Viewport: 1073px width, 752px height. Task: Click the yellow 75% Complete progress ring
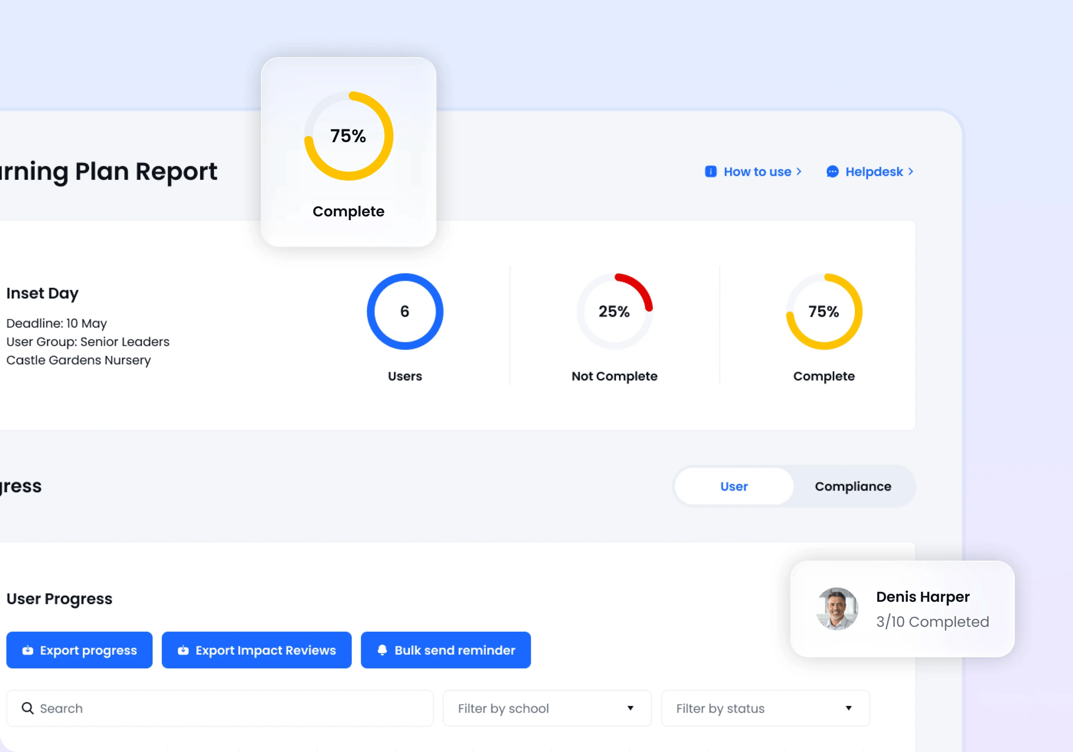pos(824,312)
